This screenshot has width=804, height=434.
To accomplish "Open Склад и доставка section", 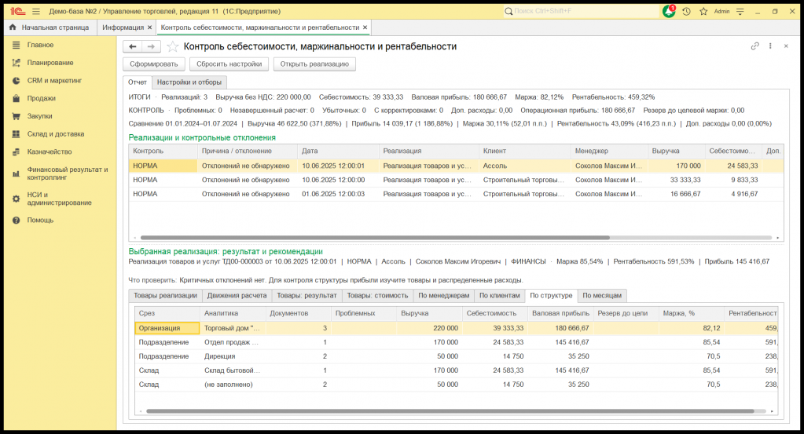I will 55,134.
